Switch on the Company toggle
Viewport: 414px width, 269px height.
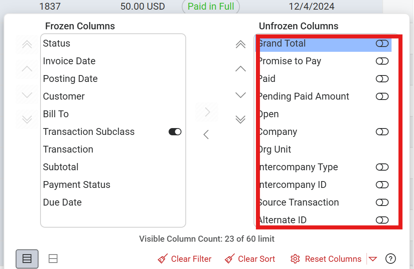pos(382,132)
